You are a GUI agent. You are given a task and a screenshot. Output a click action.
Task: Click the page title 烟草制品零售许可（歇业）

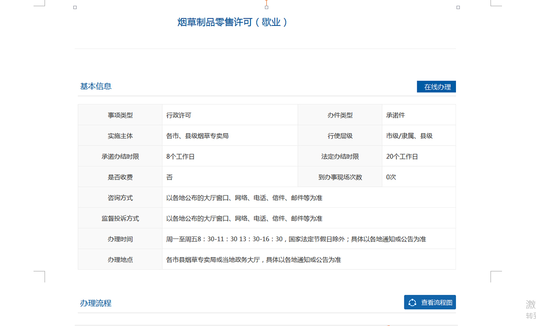tap(232, 22)
